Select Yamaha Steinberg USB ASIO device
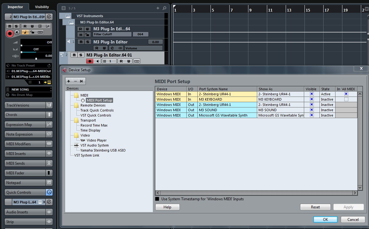Viewport: 369px width, 229px height. (x=103, y=150)
